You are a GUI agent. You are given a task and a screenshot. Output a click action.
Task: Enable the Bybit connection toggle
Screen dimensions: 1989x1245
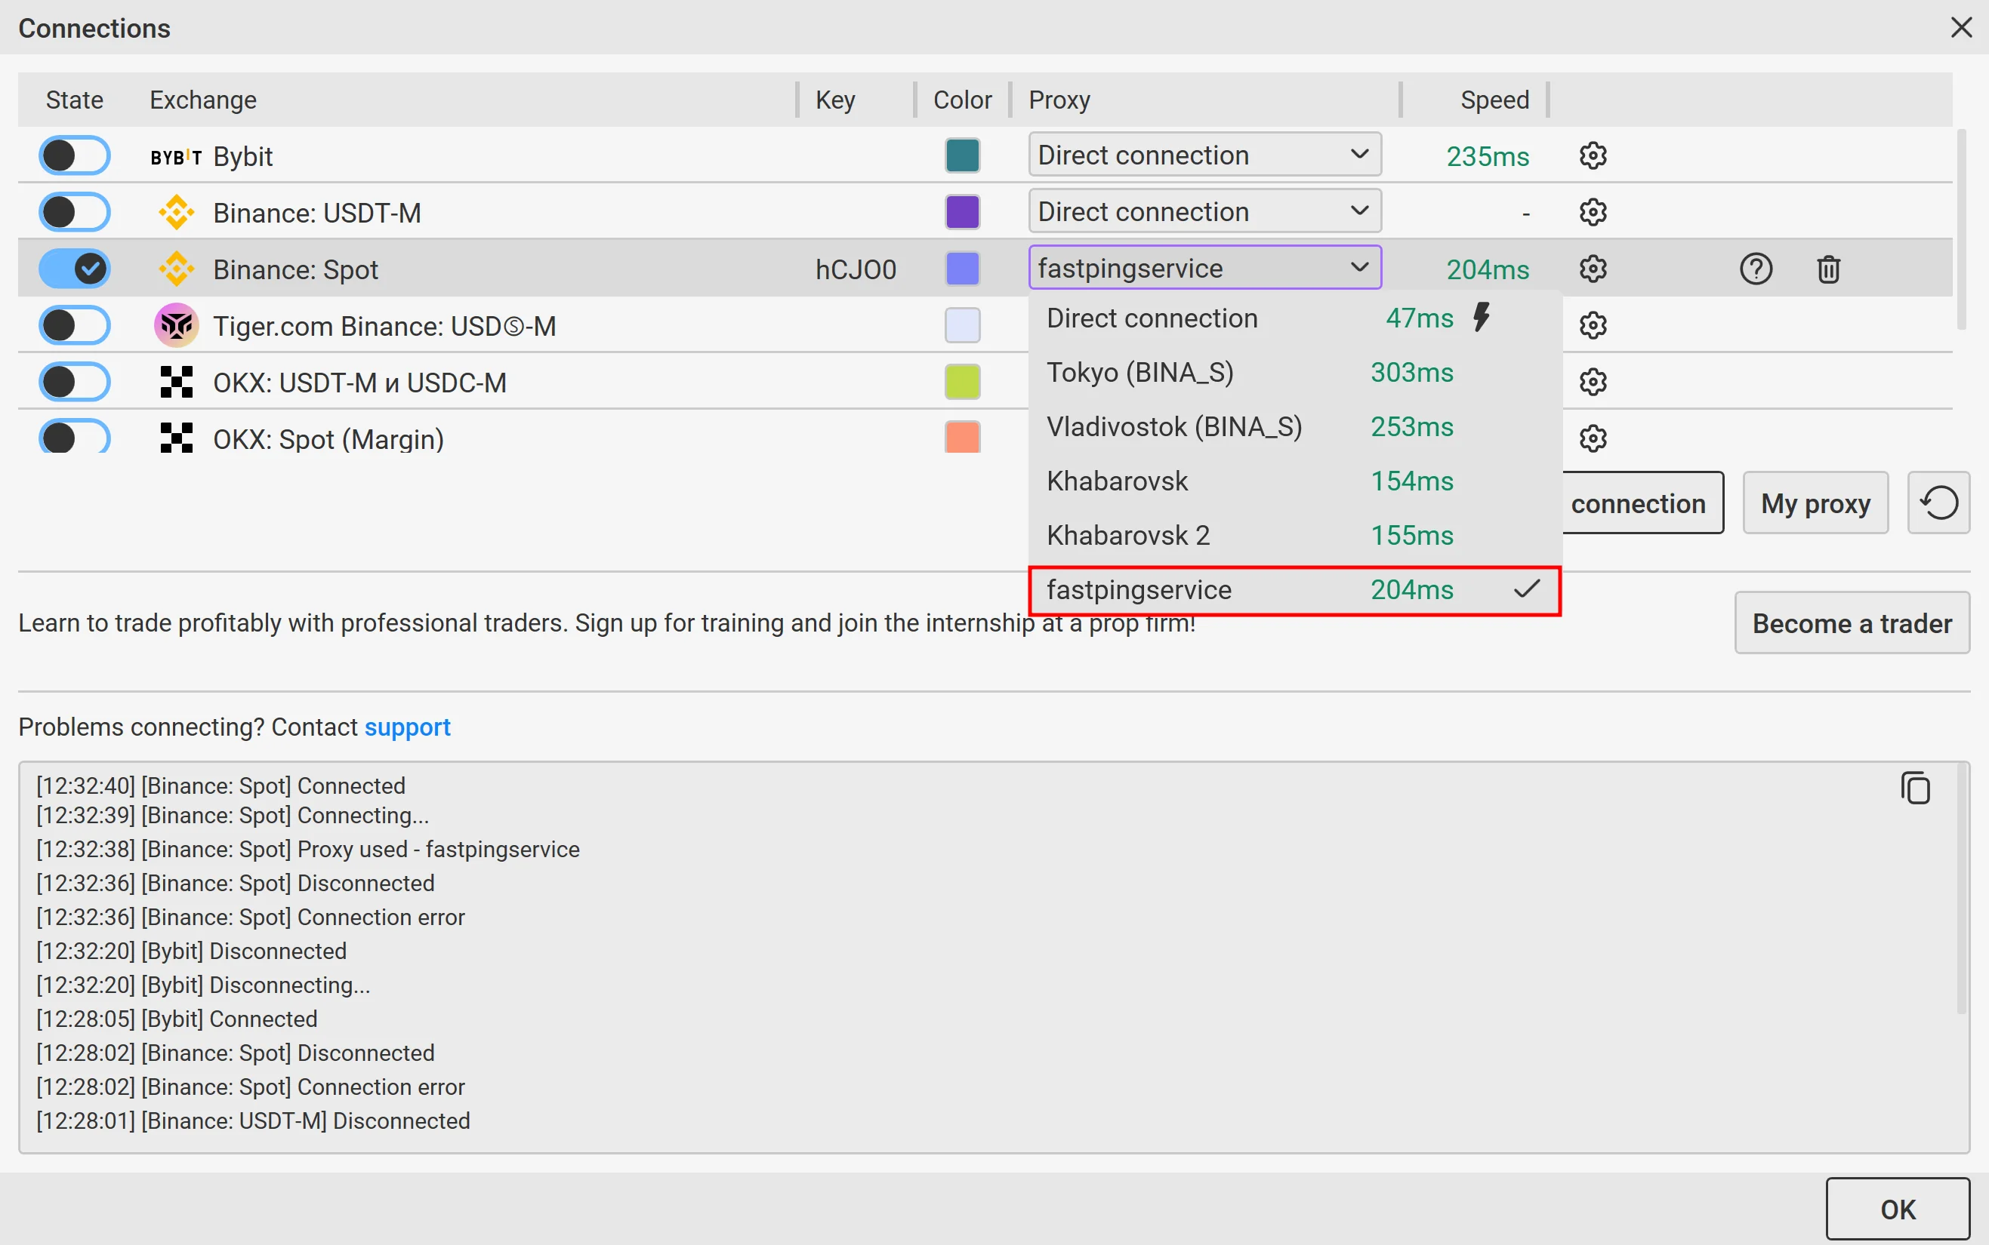click(x=75, y=155)
